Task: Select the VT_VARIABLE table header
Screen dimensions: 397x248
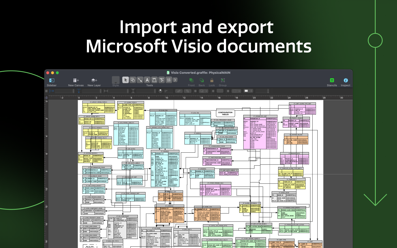Action: (x=166, y=151)
